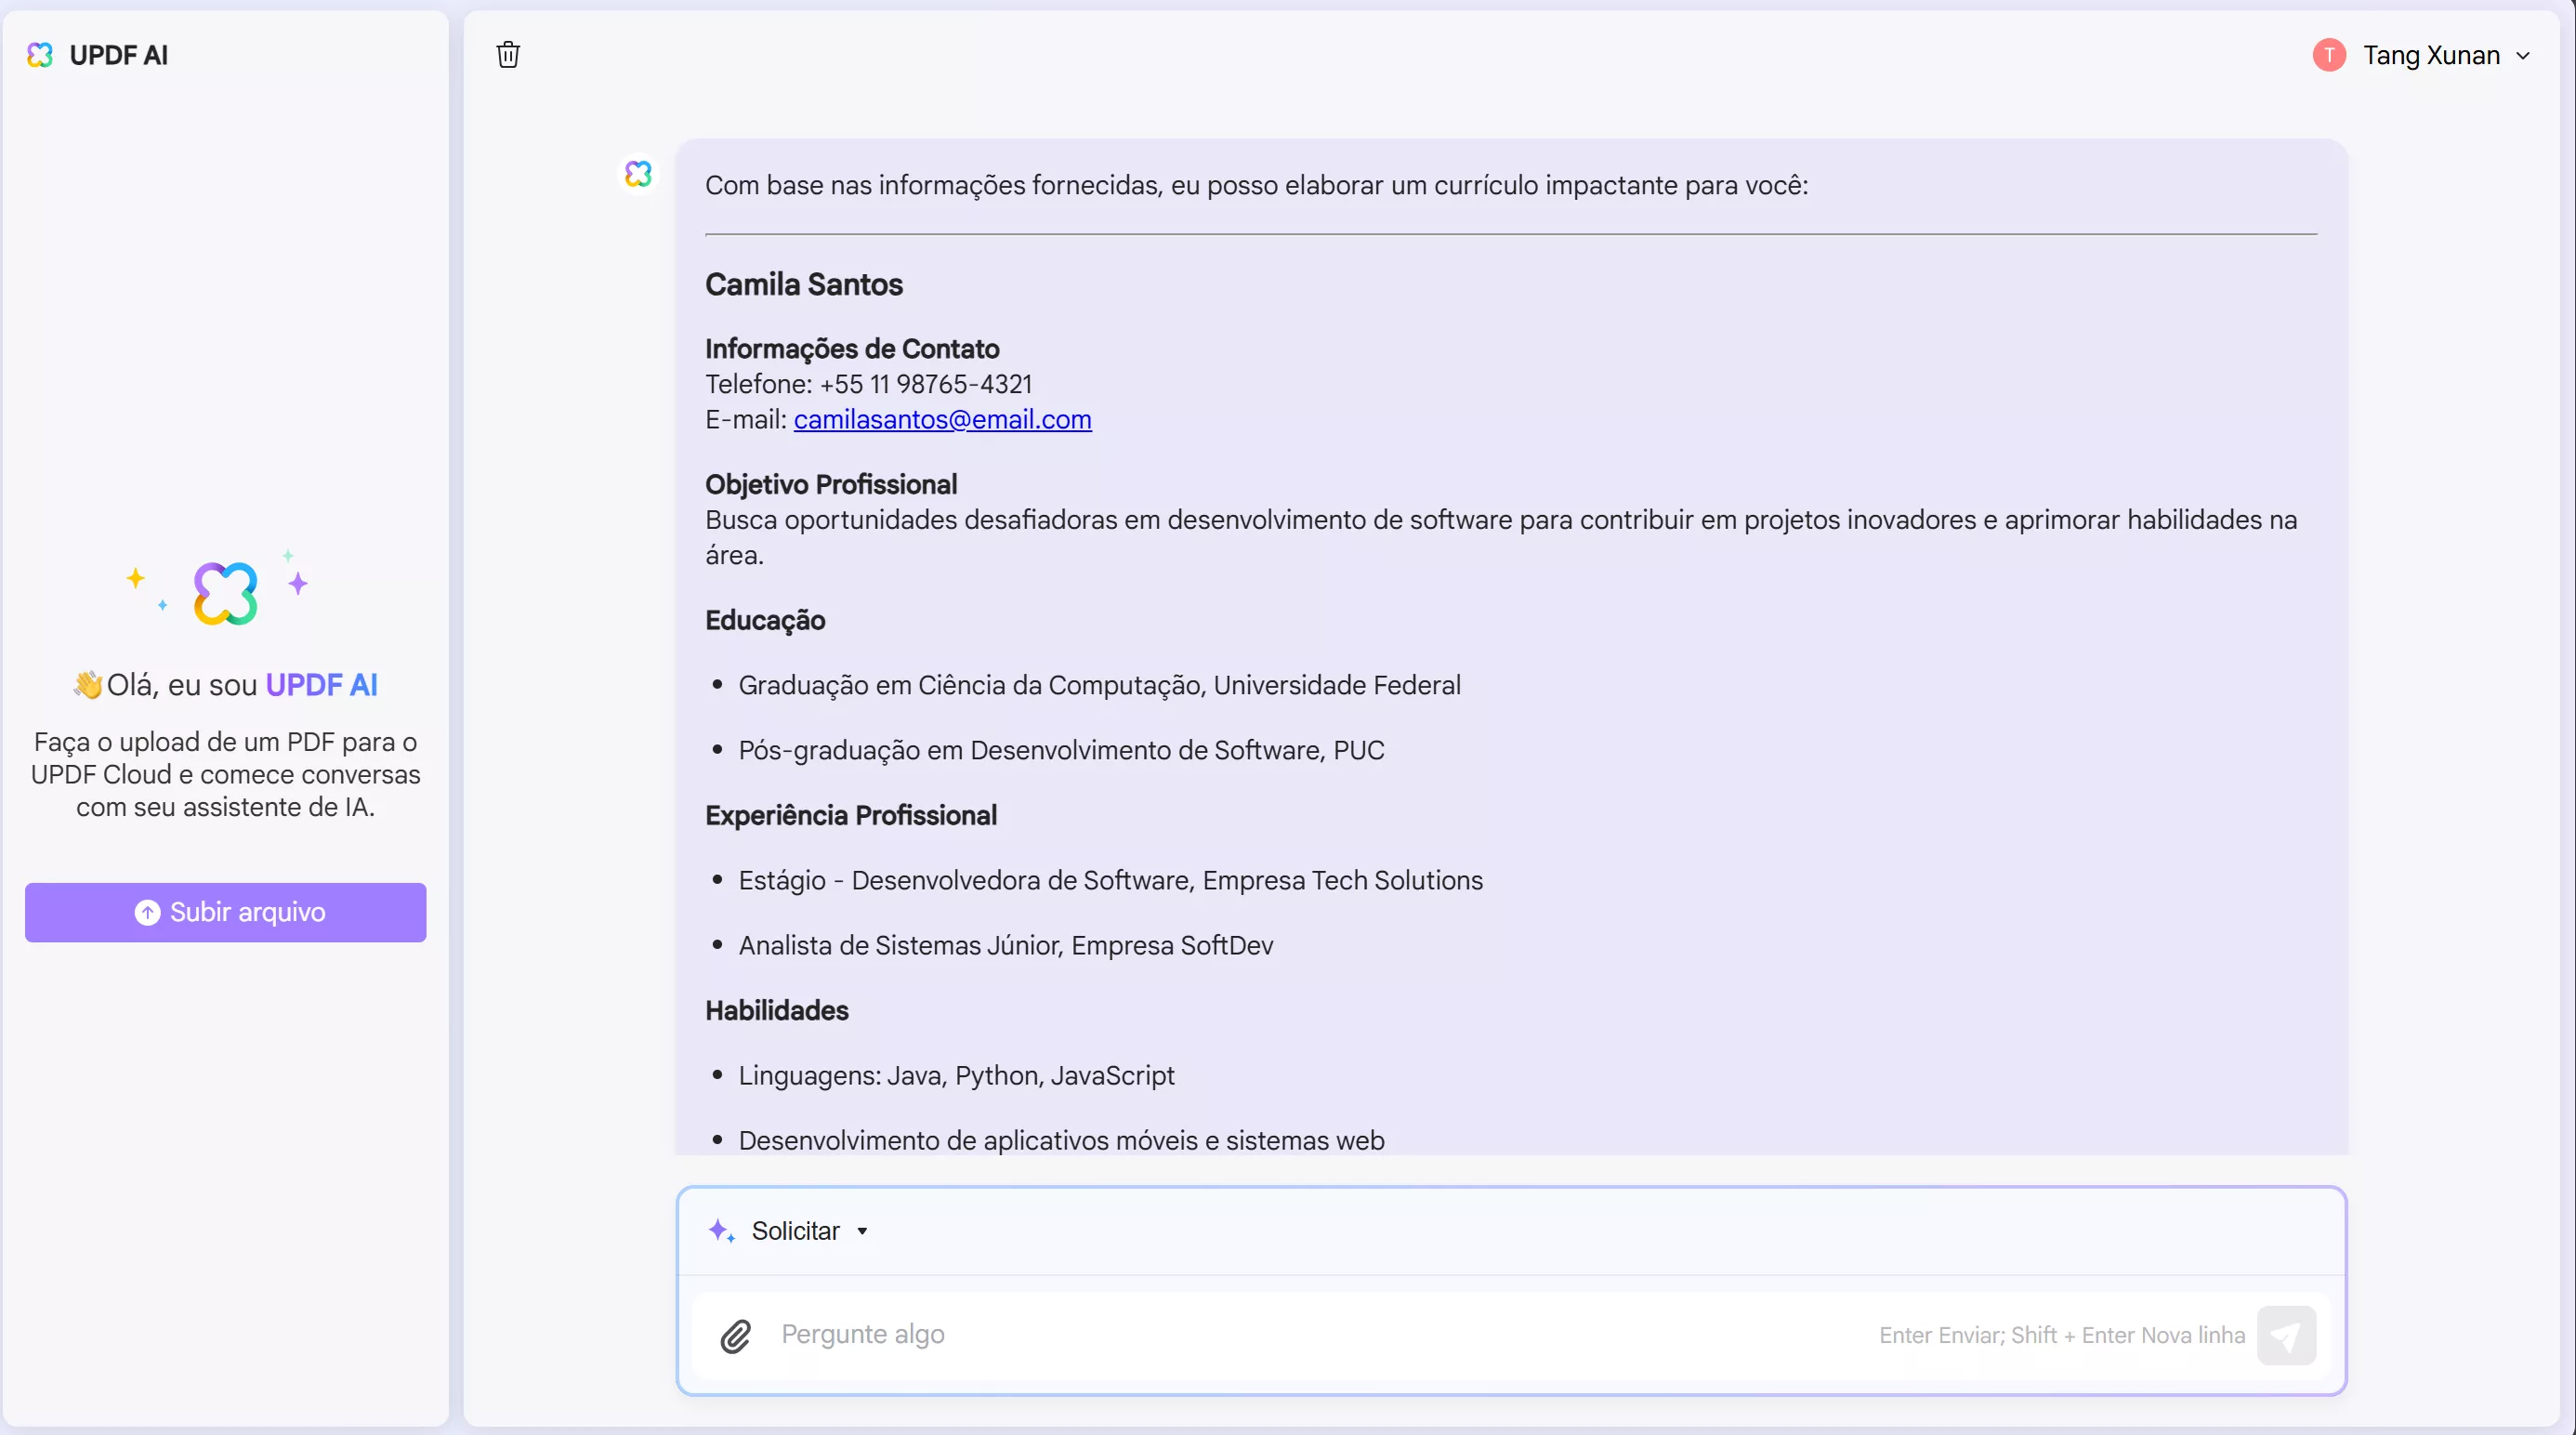The height and width of the screenshot is (1435, 2576).
Task: Open the Solicitar mode dropdown
Action: [796, 1231]
